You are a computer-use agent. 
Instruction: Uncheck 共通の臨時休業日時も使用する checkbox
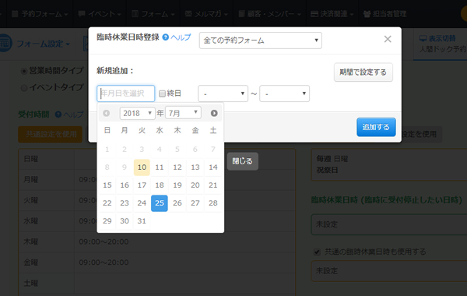coord(317,252)
